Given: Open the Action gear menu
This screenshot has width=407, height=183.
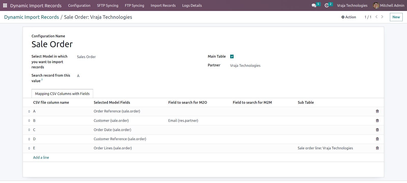Looking at the screenshot, I should click(348, 17).
